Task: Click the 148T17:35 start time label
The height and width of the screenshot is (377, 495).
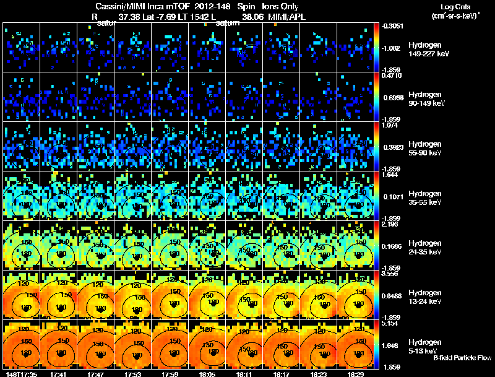Action: (x=22, y=374)
